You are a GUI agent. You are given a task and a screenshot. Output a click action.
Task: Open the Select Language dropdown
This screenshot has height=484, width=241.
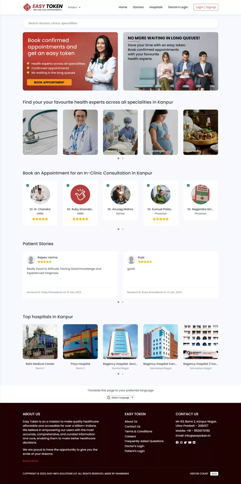120,397
